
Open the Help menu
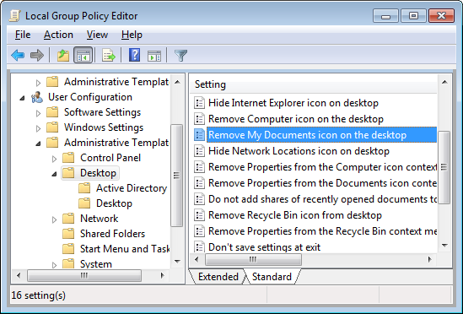(x=132, y=35)
